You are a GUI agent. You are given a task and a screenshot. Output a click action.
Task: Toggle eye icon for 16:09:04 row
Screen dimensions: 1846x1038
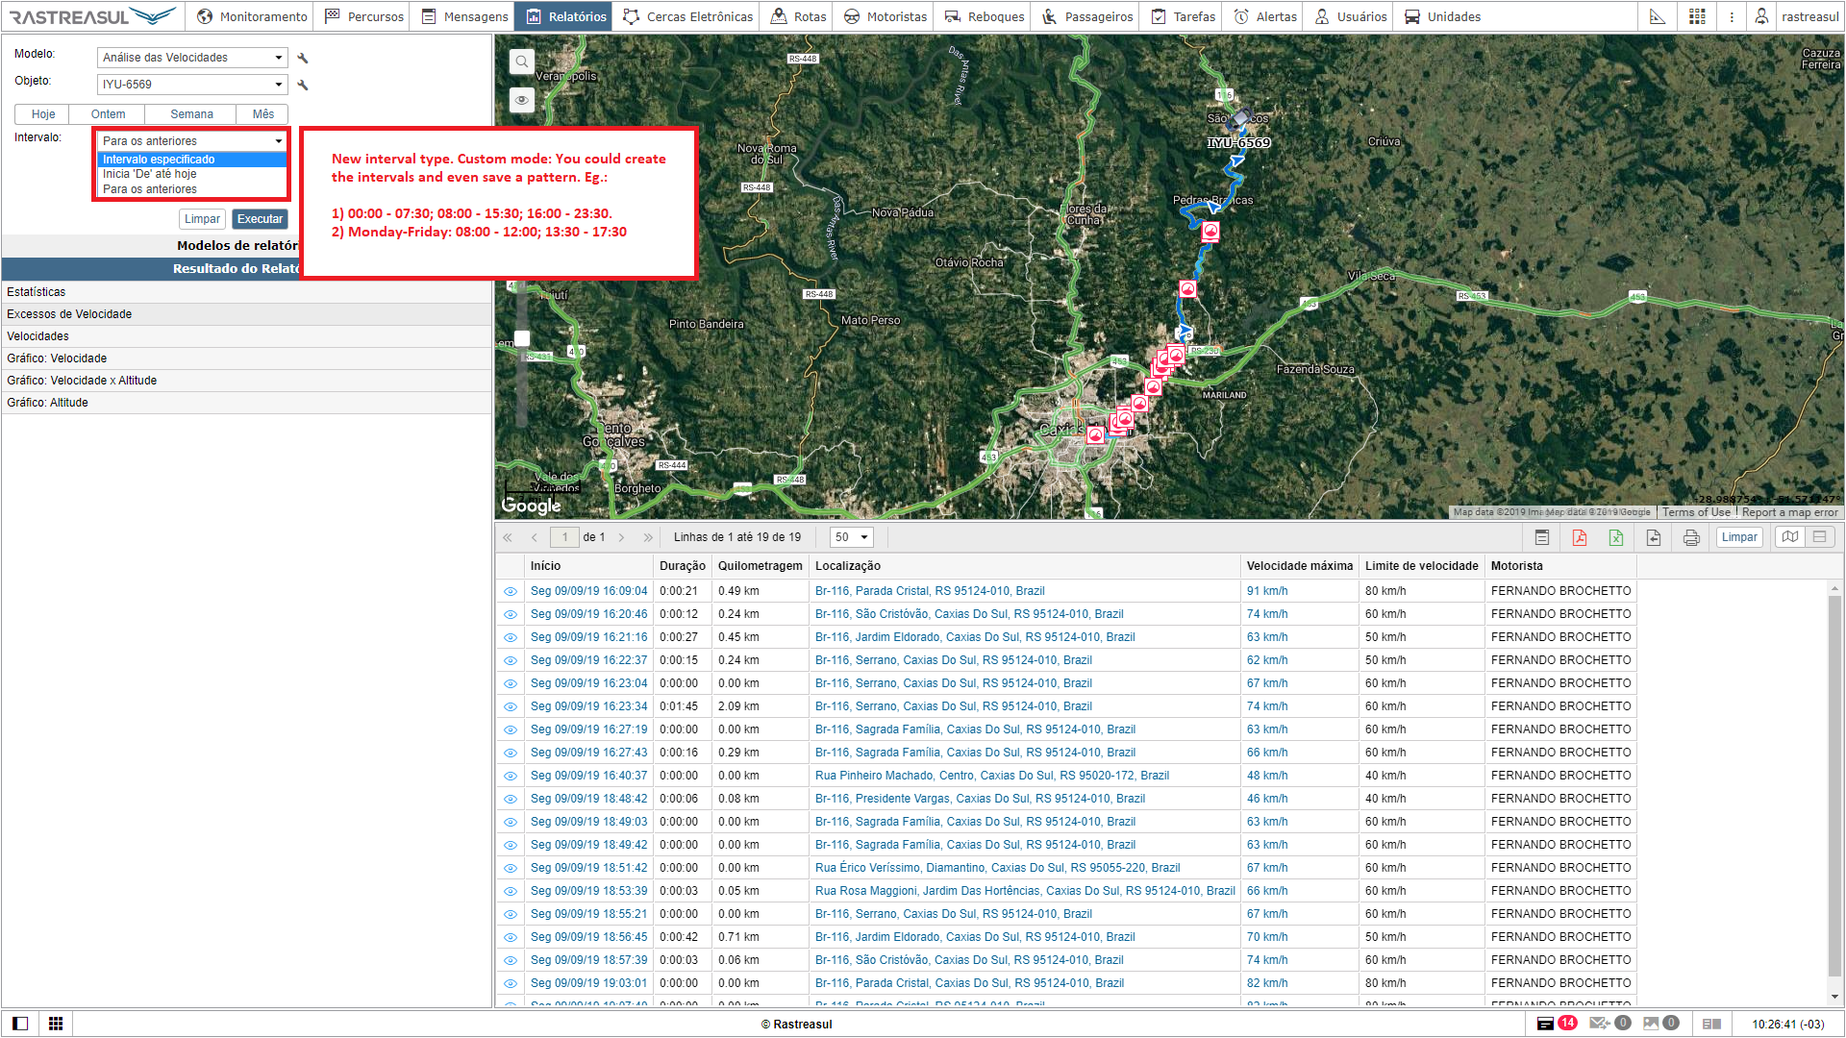point(511,592)
